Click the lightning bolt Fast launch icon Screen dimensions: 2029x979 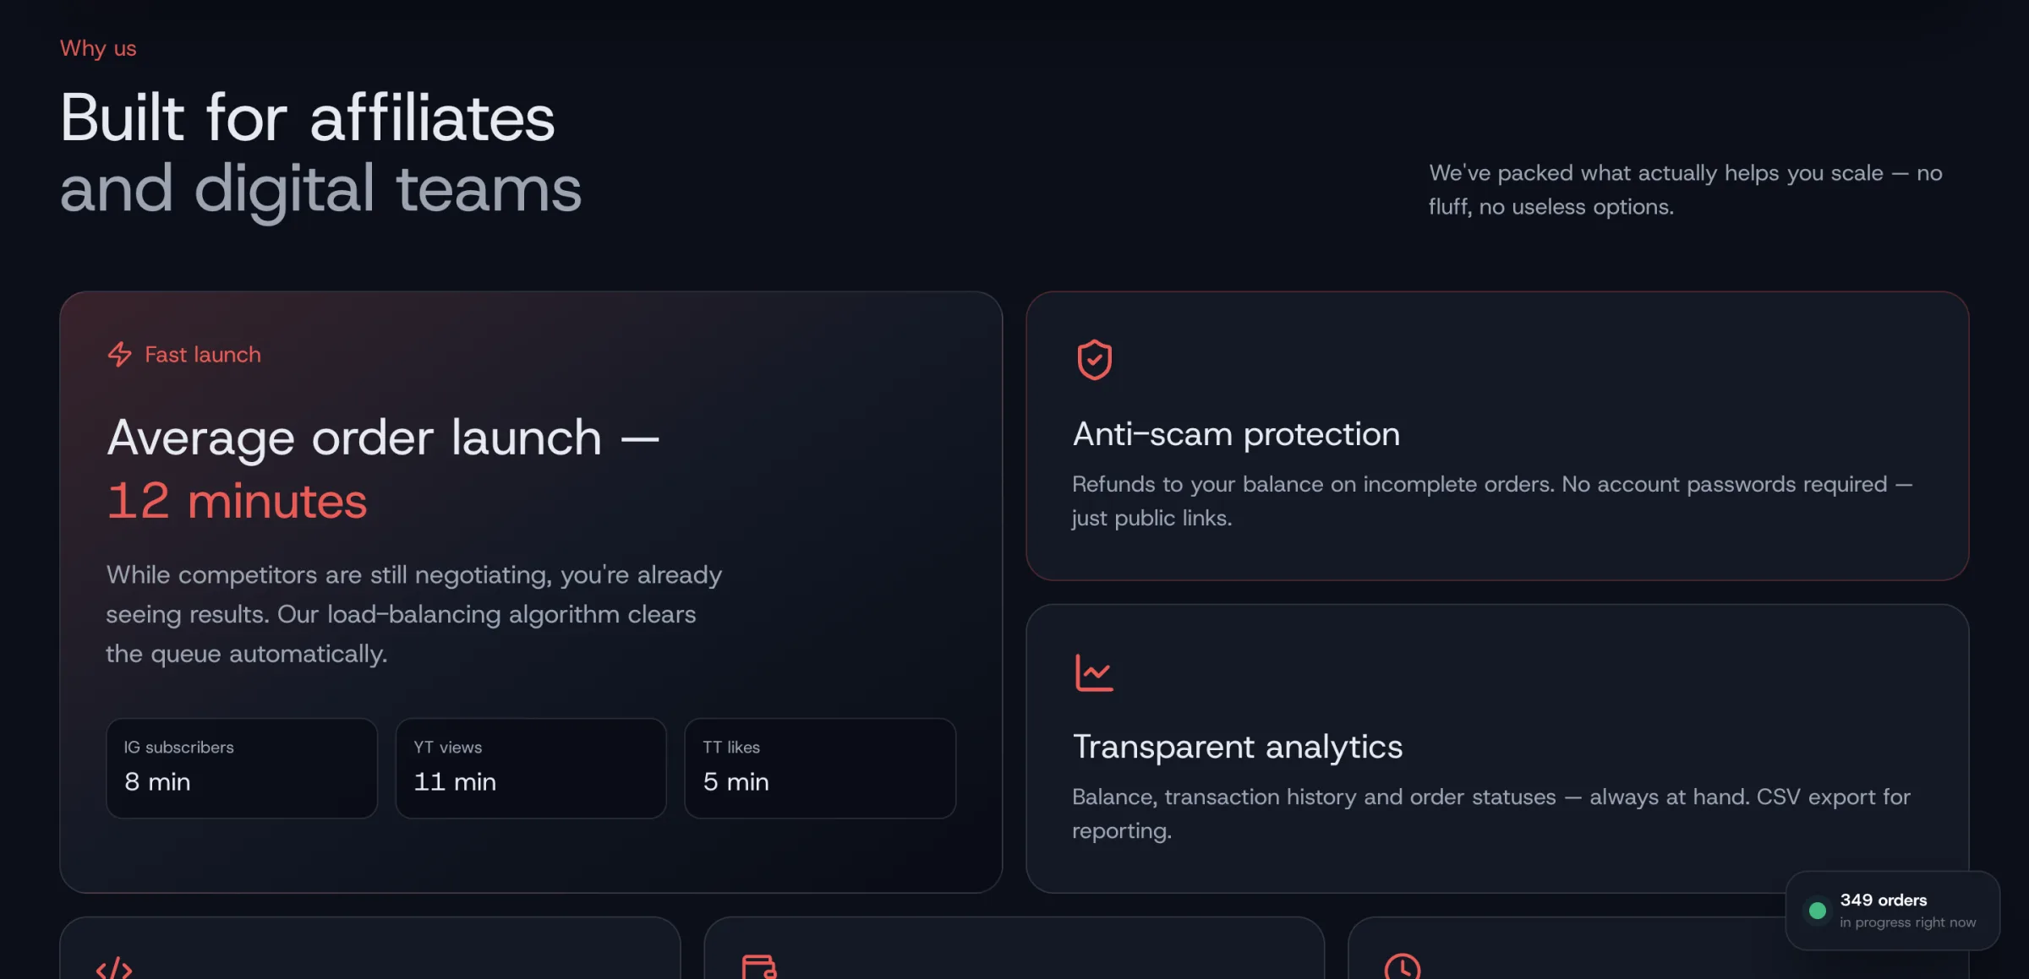pyautogui.click(x=119, y=354)
